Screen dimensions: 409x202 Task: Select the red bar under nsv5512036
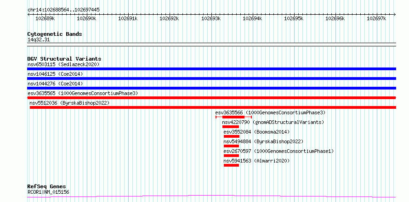coord(213,107)
